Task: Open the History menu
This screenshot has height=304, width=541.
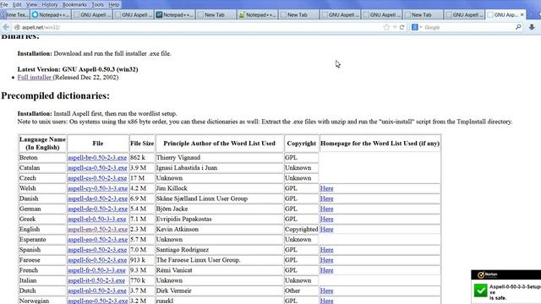Action: 49,5
